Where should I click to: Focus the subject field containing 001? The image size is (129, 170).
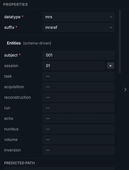pyautogui.click(x=78, y=55)
